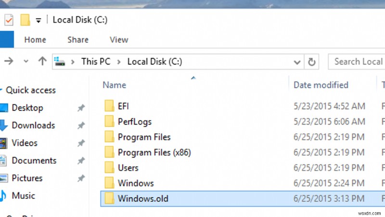The height and width of the screenshot is (217, 385).
Task: Select the Desktop icon in Quick access
Action: (x=4, y=108)
